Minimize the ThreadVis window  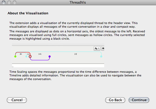click(9, 2)
